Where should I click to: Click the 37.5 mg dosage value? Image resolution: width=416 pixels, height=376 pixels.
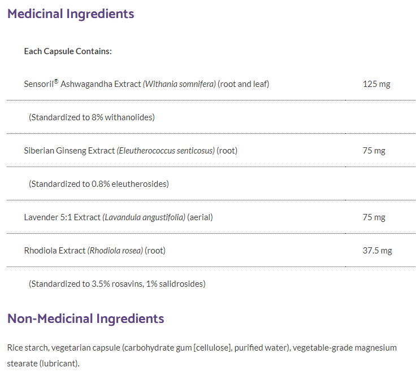[x=377, y=251]
